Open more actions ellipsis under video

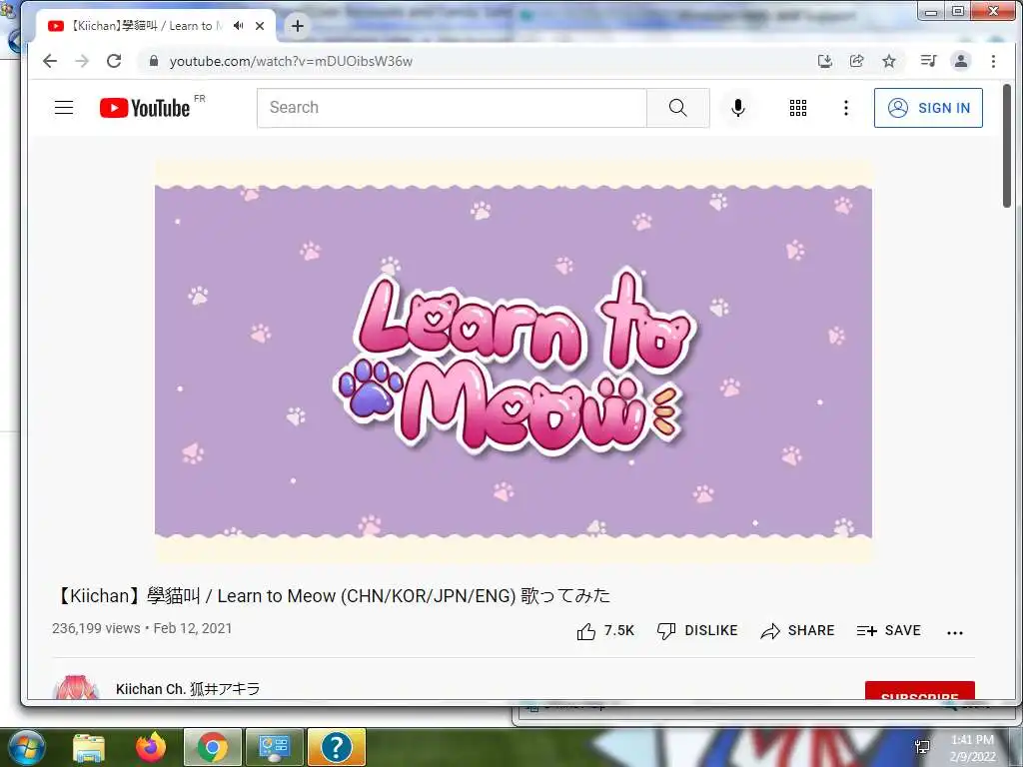pyautogui.click(x=954, y=632)
